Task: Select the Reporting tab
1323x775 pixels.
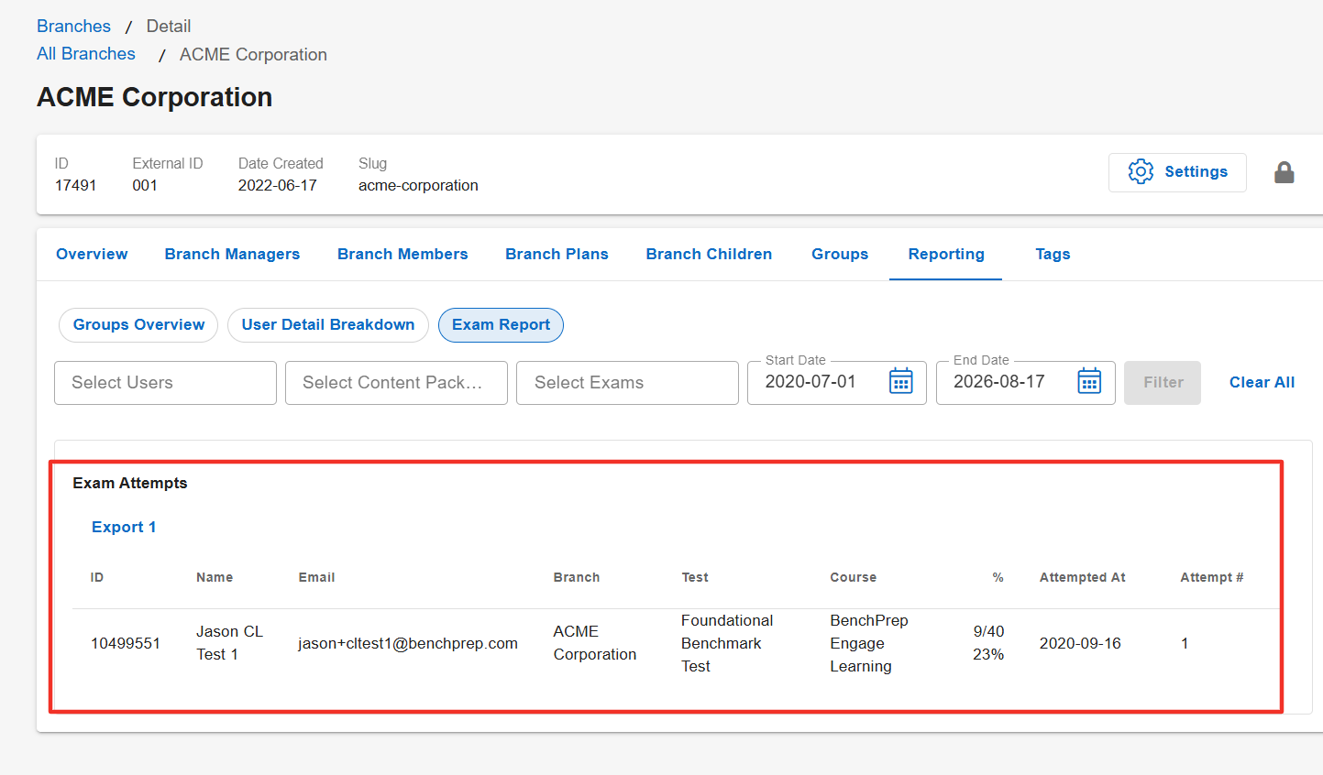Action: [x=946, y=254]
